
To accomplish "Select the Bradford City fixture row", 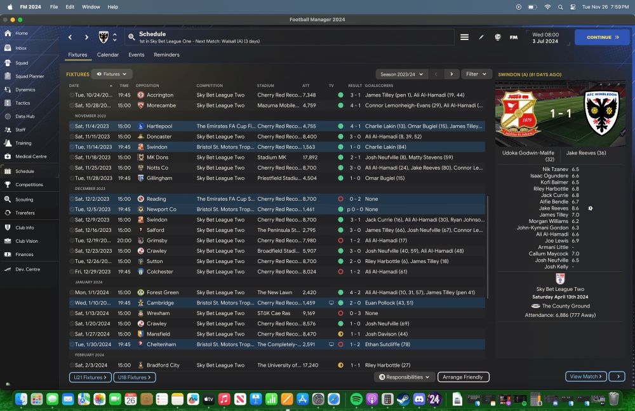I will pyautogui.click(x=277, y=365).
